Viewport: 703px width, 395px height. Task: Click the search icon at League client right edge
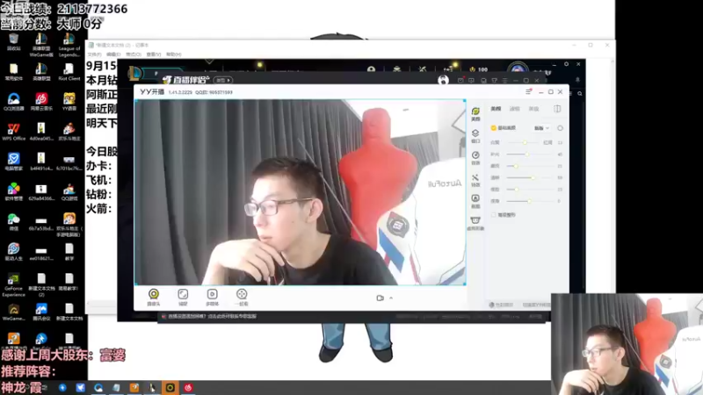click(580, 94)
